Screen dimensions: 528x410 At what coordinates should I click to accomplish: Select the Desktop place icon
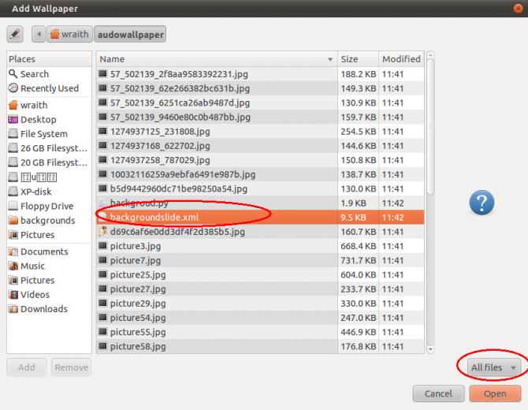(x=13, y=119)
